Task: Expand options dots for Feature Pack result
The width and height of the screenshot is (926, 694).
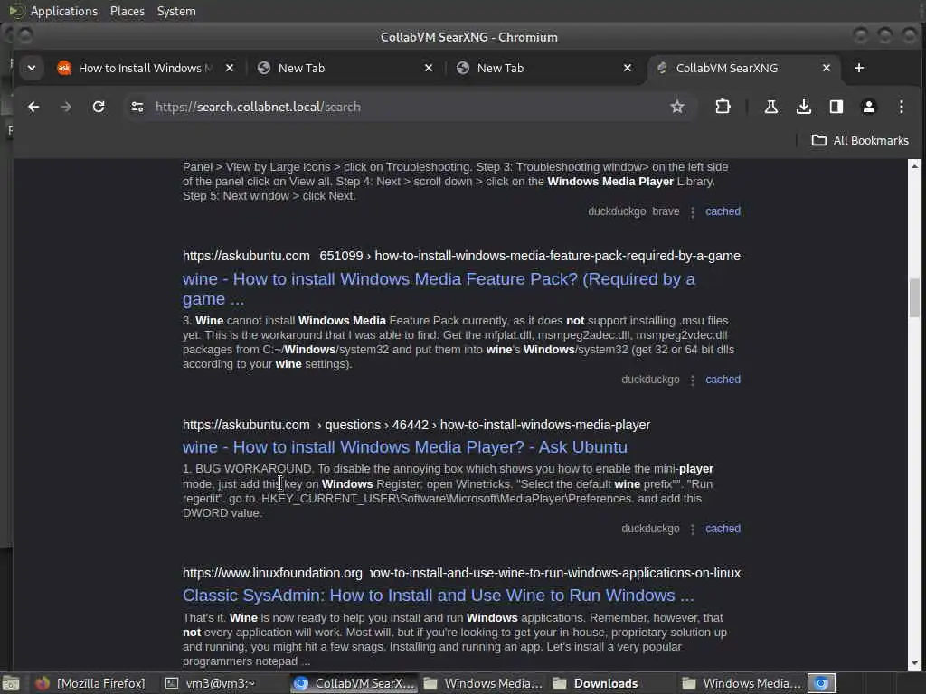Action: tap(693, 380)
